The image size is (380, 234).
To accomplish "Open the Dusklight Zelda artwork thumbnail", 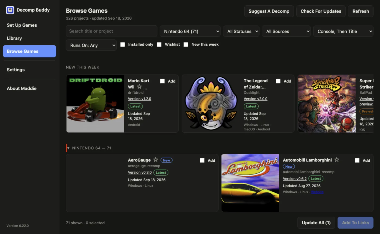I will point(211,104).
